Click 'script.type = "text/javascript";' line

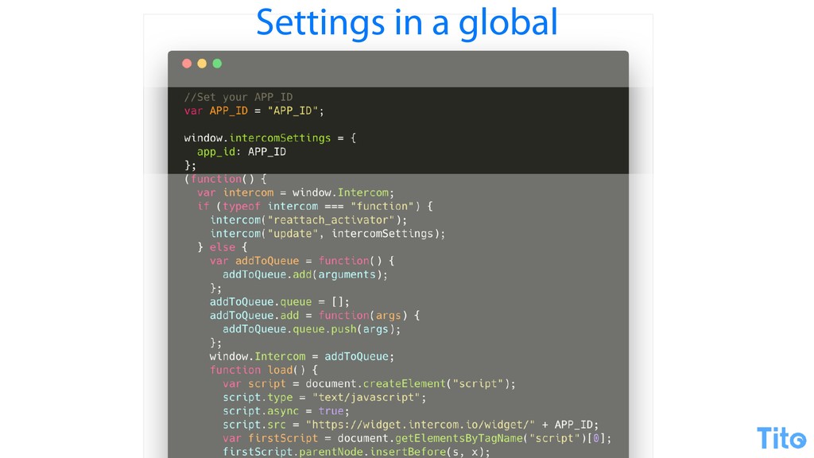point(324,398)
